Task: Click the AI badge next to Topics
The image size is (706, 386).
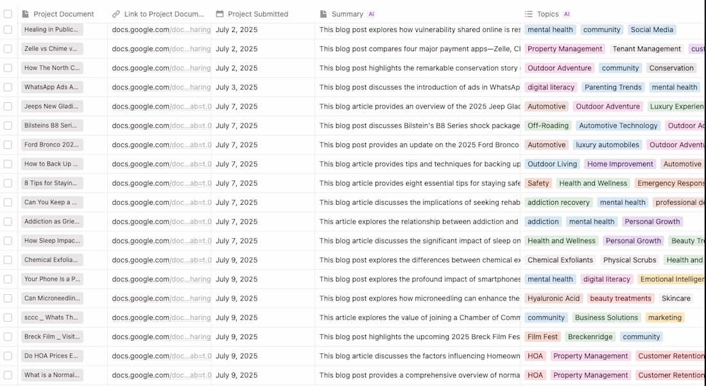Action: (567, 14)
